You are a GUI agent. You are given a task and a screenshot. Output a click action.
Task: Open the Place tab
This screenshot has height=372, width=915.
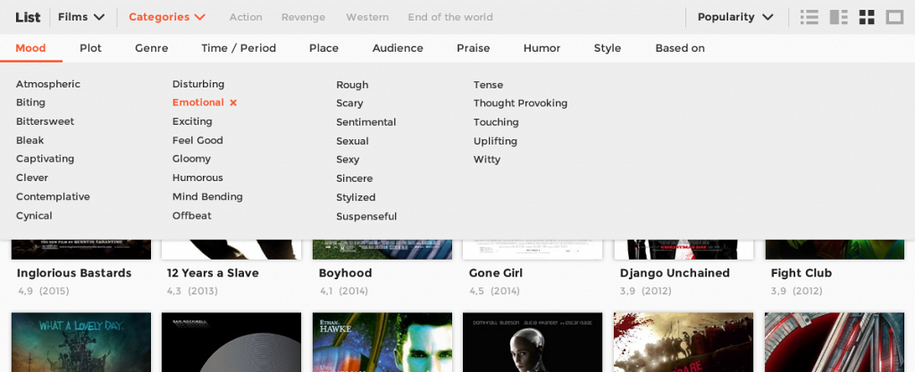pyautogui.click(x=323, y=48)
